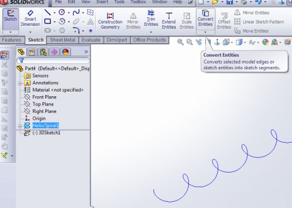Screen dimensions: 292x208
Task: Expand the Annotations tree node
Action: [20, 83]
